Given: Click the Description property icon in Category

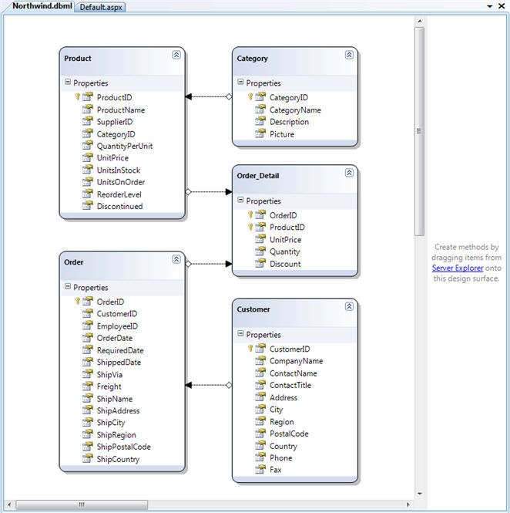Looking at the screenshot, I should tap(260, 121).
